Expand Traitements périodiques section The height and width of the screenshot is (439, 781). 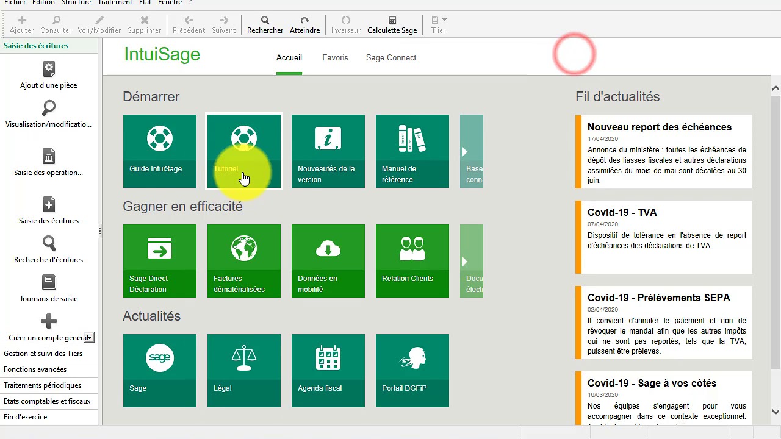(49, 385)
